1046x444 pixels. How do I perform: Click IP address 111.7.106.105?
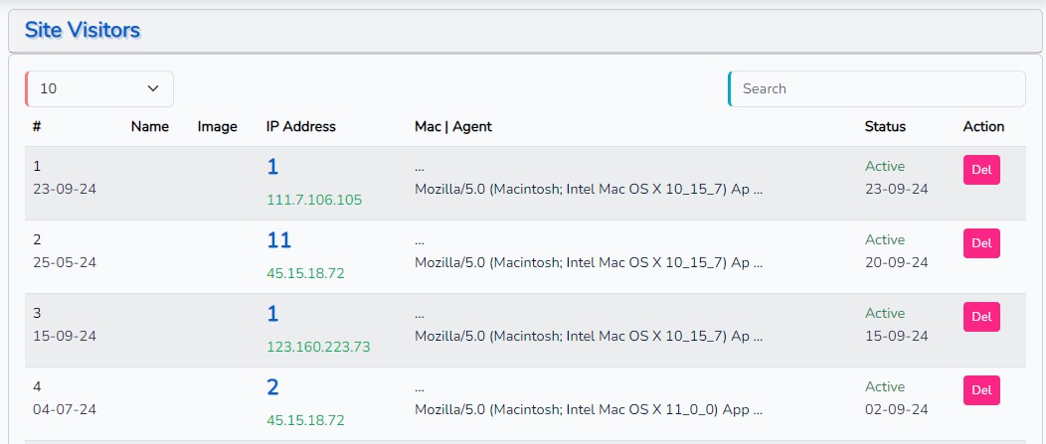[314, 200]
